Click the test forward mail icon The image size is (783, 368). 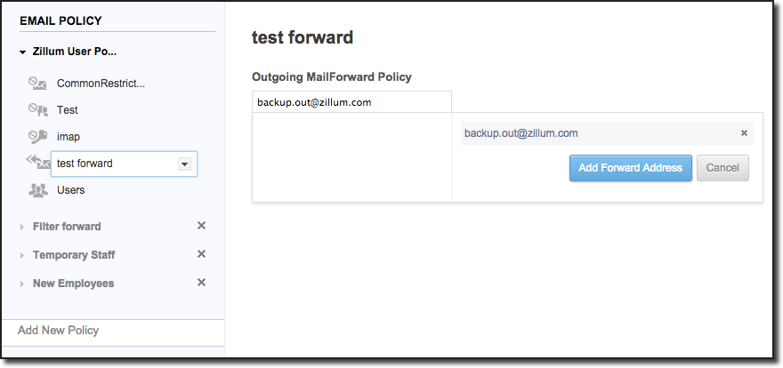coord(37,162)
